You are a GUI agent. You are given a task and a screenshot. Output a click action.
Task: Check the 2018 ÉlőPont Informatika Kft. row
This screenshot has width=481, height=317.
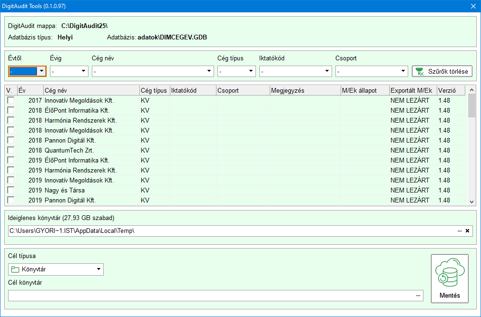click(11, 110)
